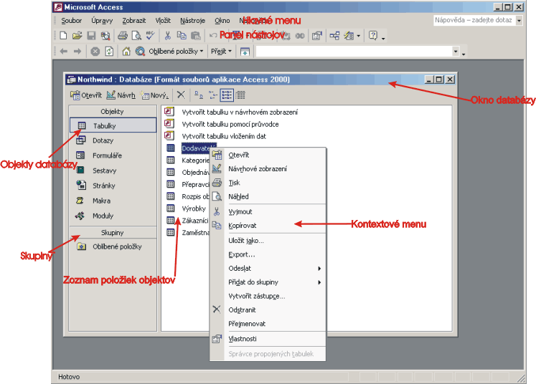536x384 pixels.
Task: Click into the web toolbar address field
Action: (x=354, y=52)
